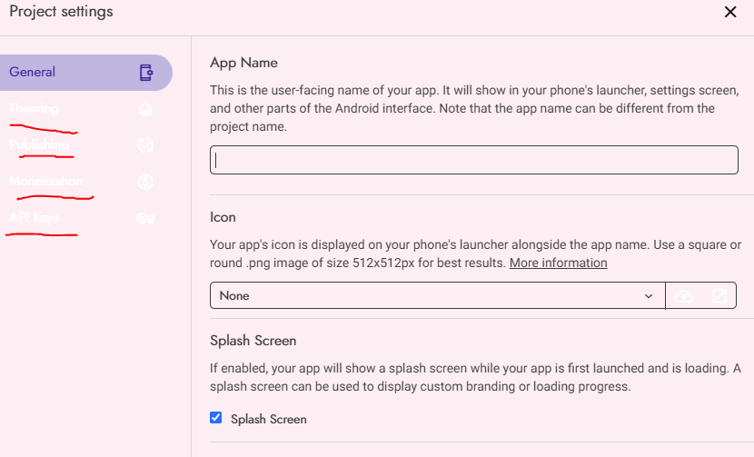754x457 pixels.
Task: Switch to the Theming settings tab
Action: [x=34, y=109]
